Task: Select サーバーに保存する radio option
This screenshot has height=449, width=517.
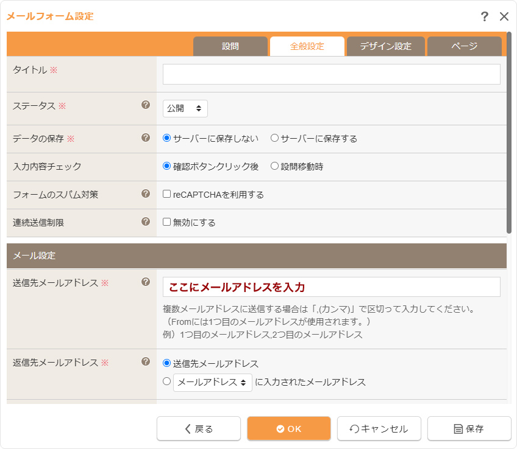Action: pyautogui.click(x=274, y=138)
